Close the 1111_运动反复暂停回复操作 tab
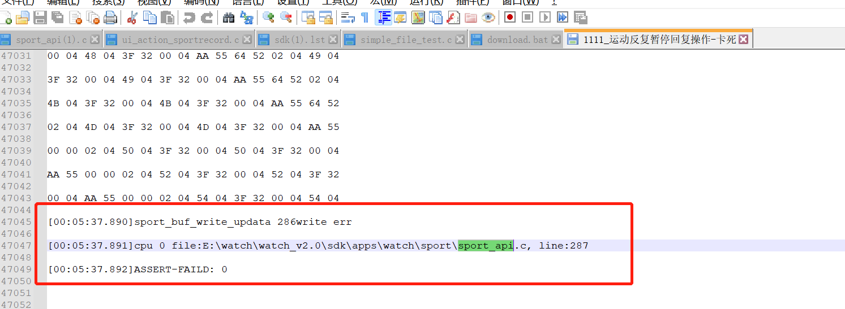This screenshot has width=845, height=309. click(744, 40)
